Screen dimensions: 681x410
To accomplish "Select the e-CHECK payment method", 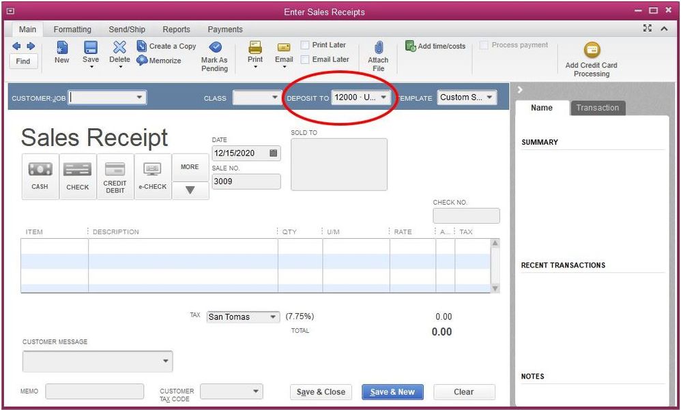I will 152,177.
